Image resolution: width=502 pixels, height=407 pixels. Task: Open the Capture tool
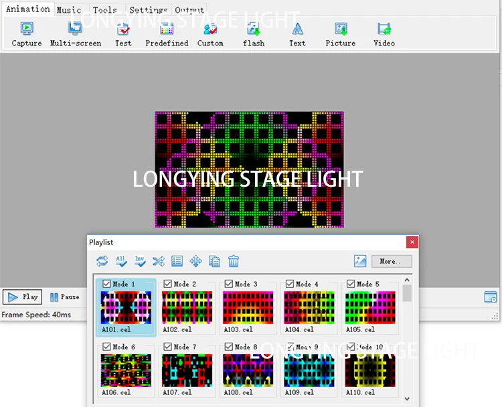pos(27,35)
